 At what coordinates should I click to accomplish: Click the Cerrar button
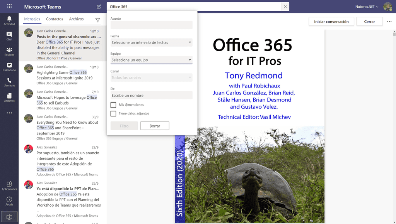(x=369, y=22)
